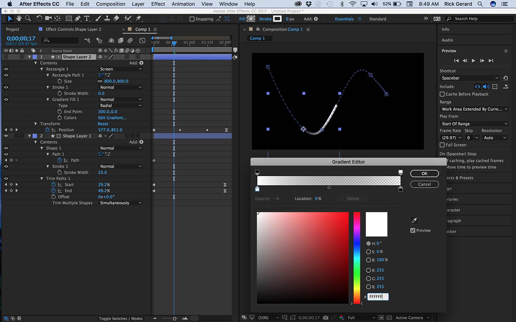Select the Roto Brush tool
The height and width of the screenshot is (322, 516).
coord(128,19)
